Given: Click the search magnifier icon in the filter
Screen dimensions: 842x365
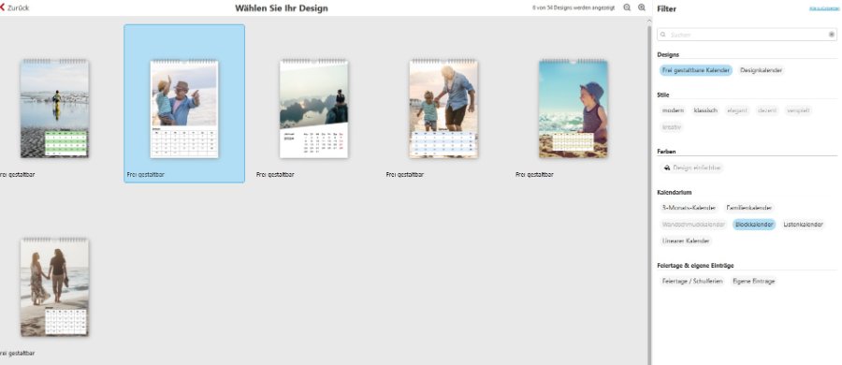Looking at the screenshot, I should click(x=663, y=35).
